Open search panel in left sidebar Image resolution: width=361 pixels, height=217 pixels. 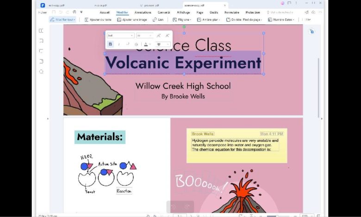coord(41,72)
